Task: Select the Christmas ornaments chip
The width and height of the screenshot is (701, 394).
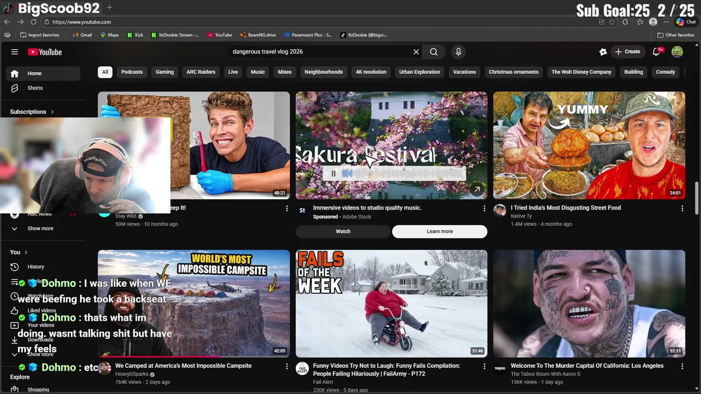Action: [514, 72]
